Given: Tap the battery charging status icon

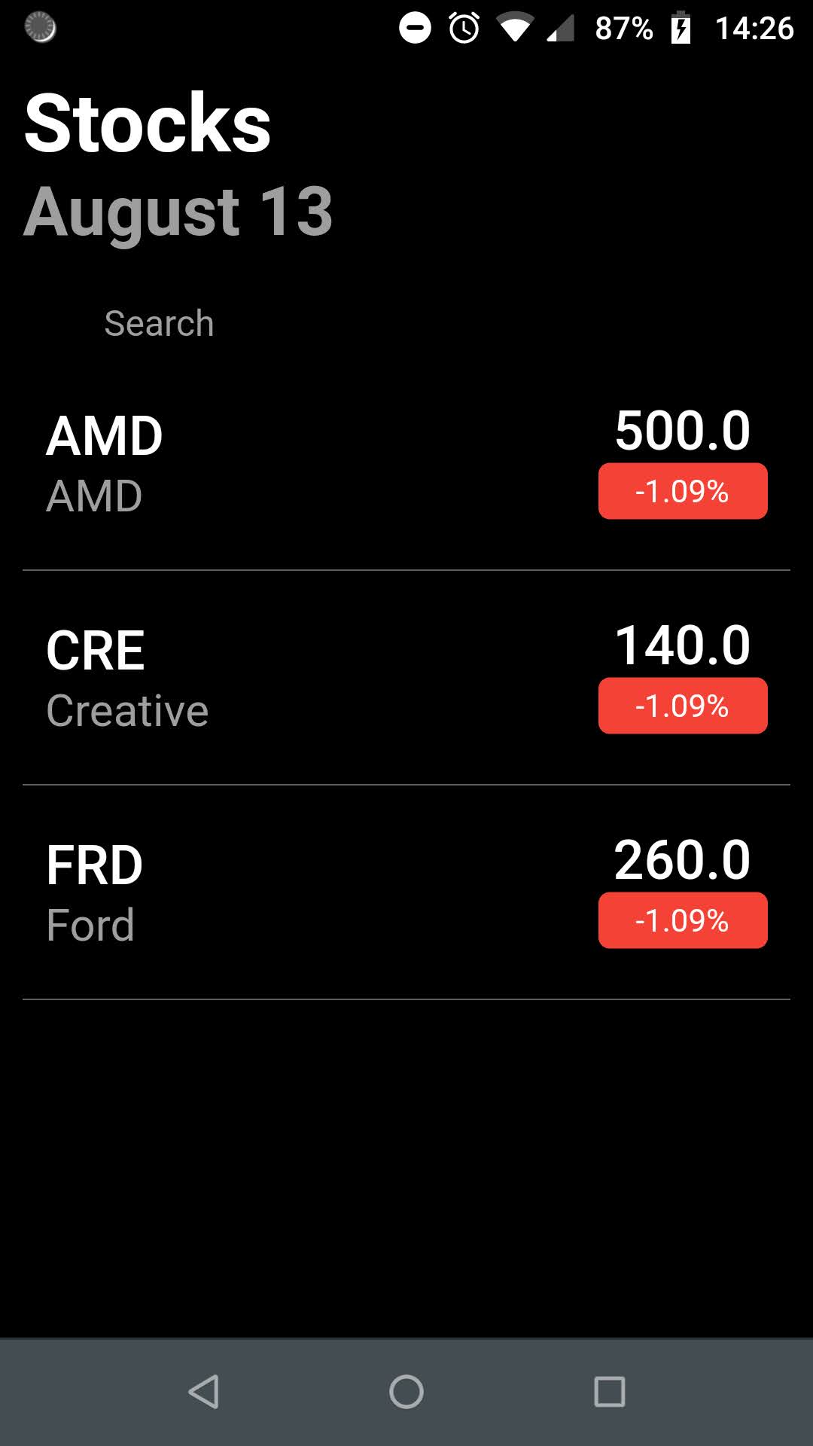Looking at the screenshot, I should point(681,28).
